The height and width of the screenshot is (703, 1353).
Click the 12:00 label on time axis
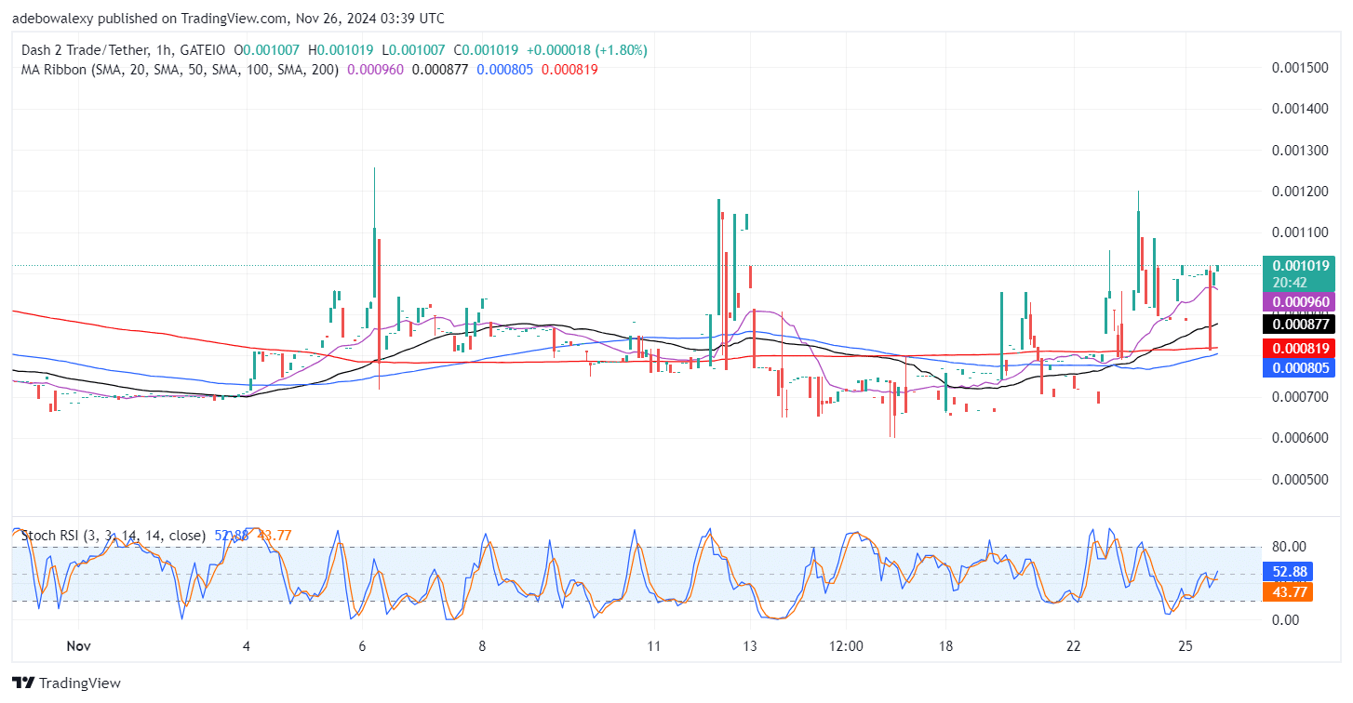pyautogui.click(x=845, y=645)
